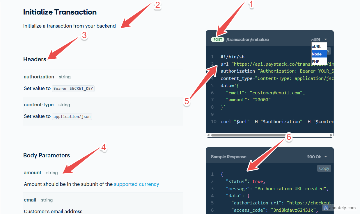This screenshot has width=360, height=214.
Task: Click the "Authorization URL created" message line
Action: pyautogui.click(x=277, y=189)
